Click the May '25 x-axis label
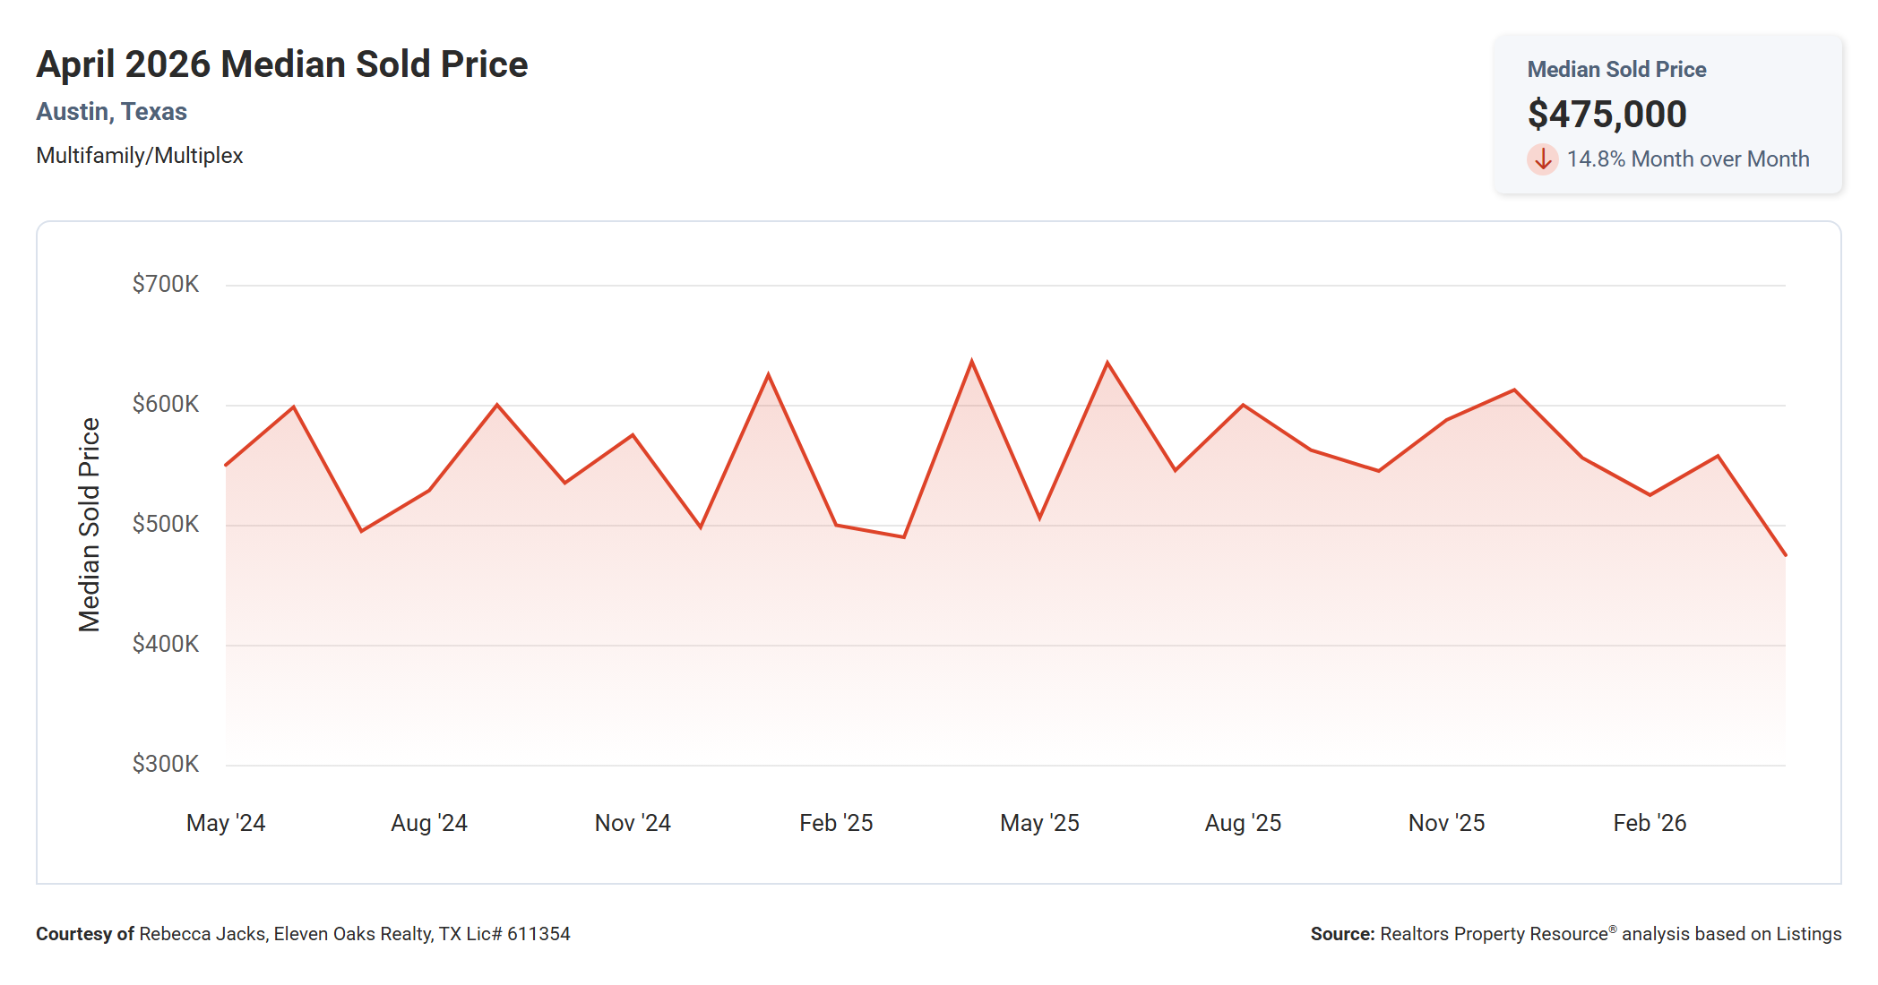The image size is (1878, 985). pos(1039,823)
